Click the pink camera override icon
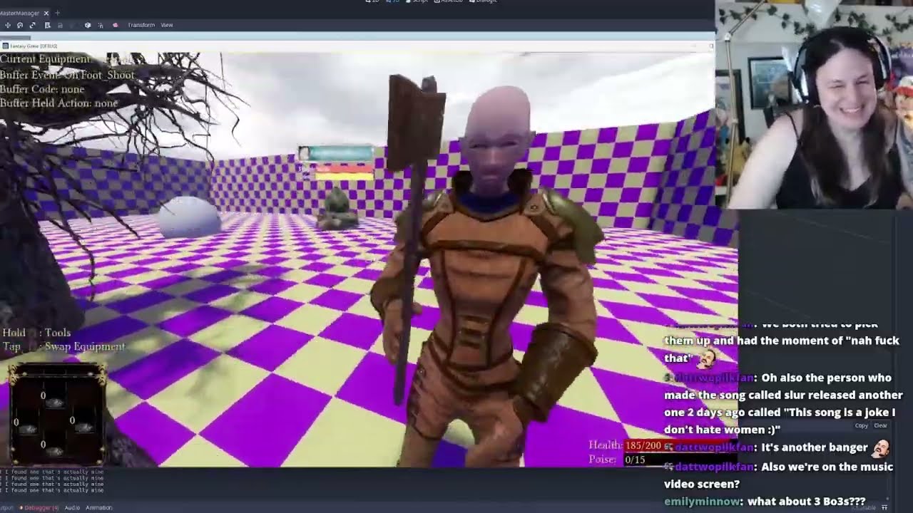The image size is (913, 513). pyautogui.click(x=115, y=25)
